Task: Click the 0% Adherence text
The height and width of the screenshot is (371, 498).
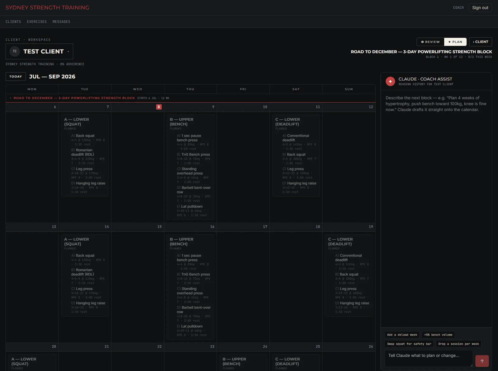Action: pos(72,64)
